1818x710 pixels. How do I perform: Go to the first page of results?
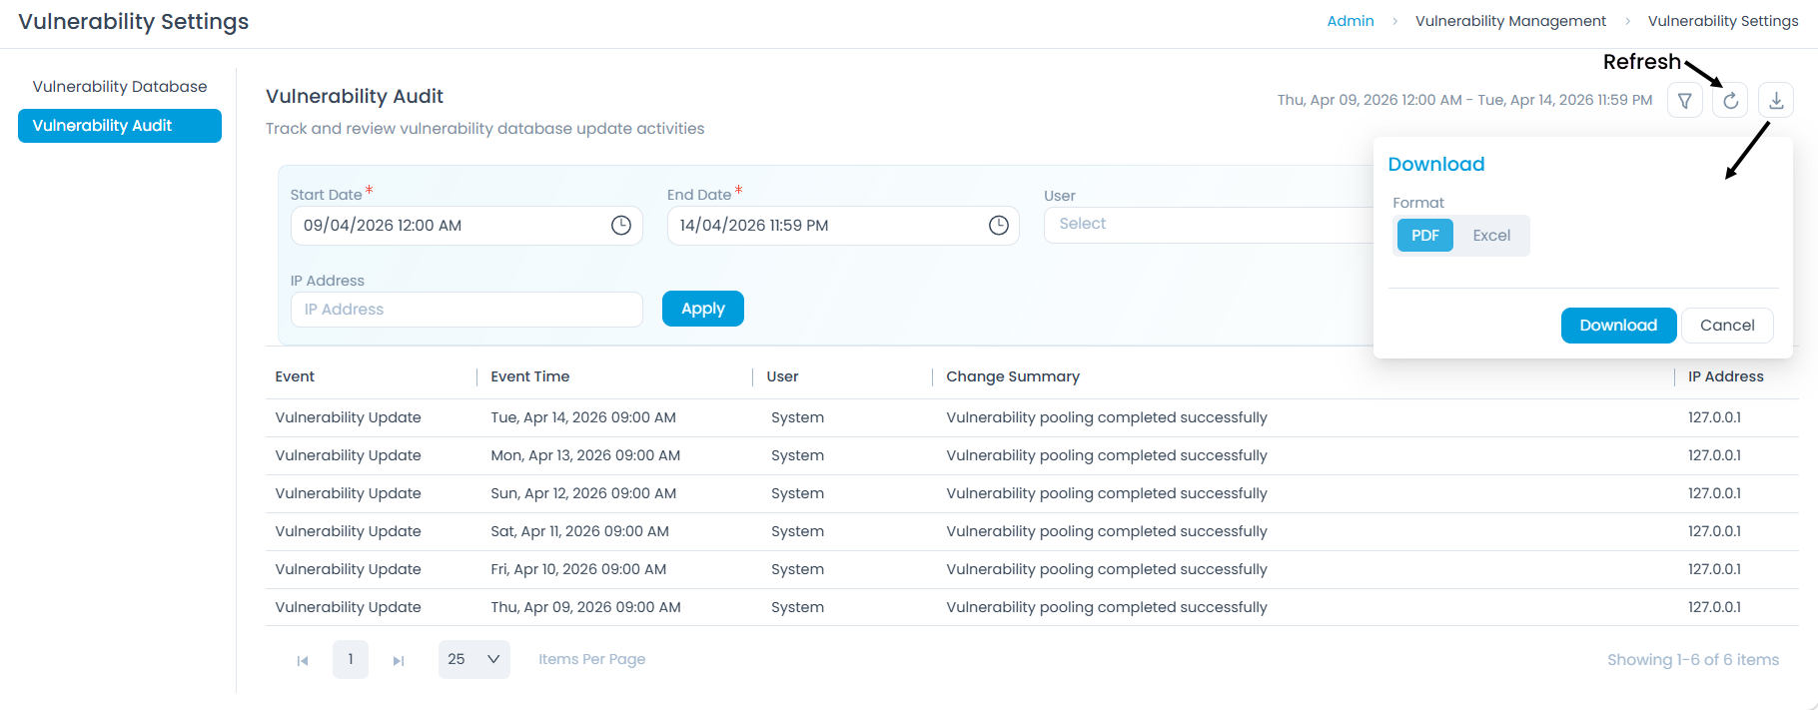(x=303, y=660)
